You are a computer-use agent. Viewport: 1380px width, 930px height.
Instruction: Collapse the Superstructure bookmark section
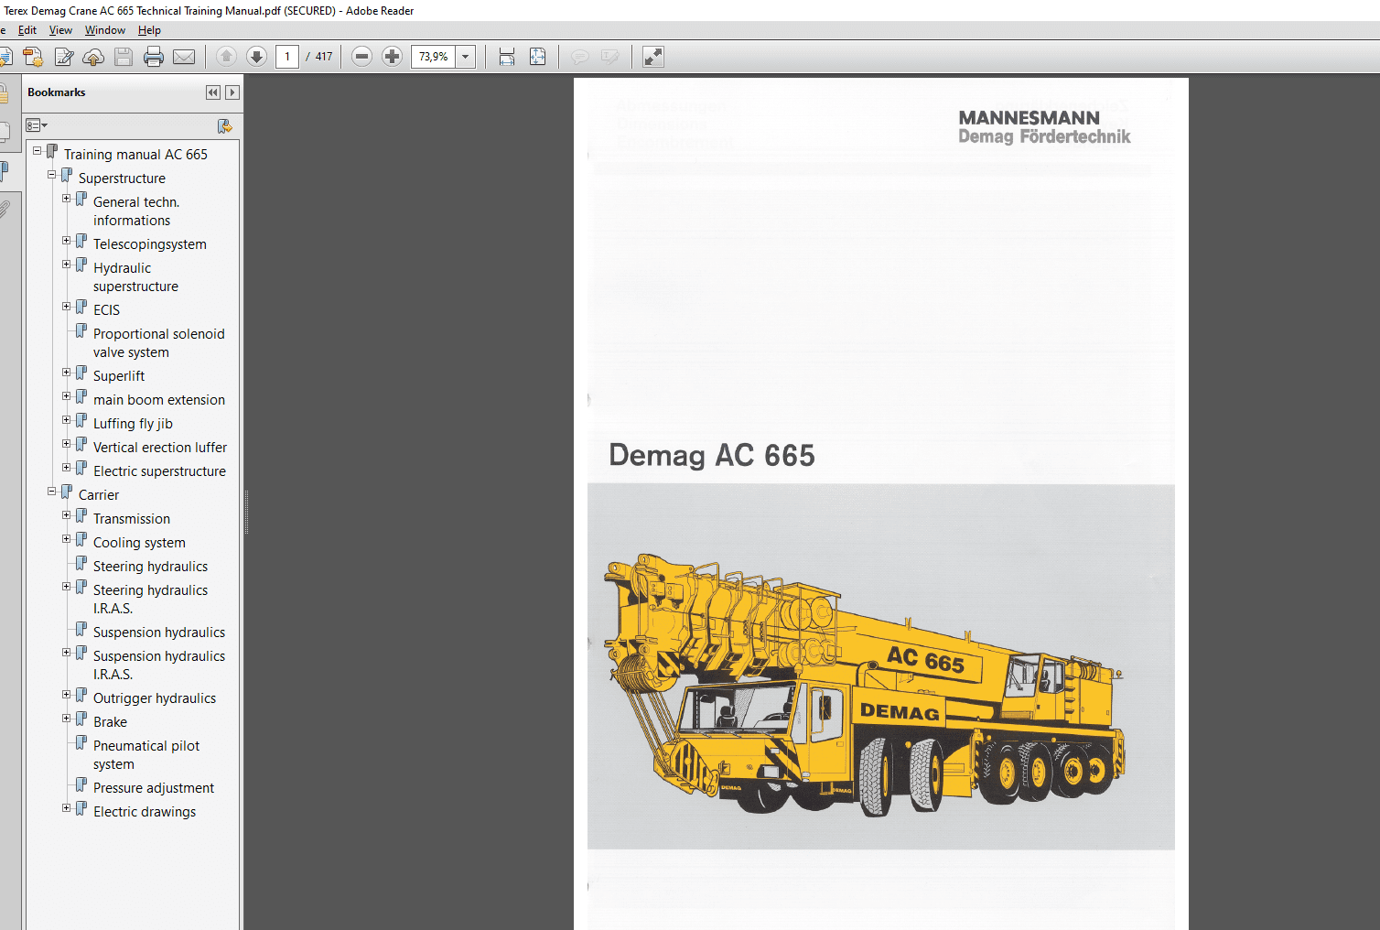pos(52,174)
